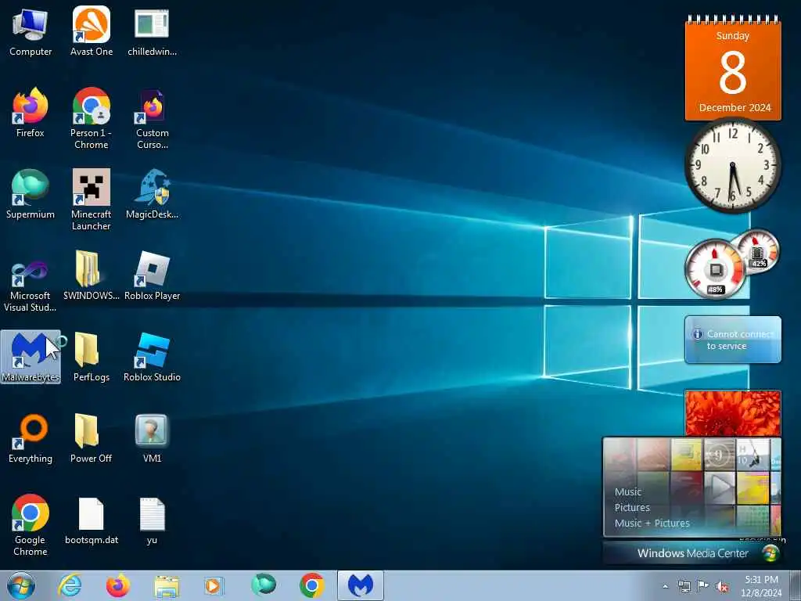Select the Malwarebytes desktop shortcut
The width and height of the screenshot is (801, 601).
[x=31, y=357]
